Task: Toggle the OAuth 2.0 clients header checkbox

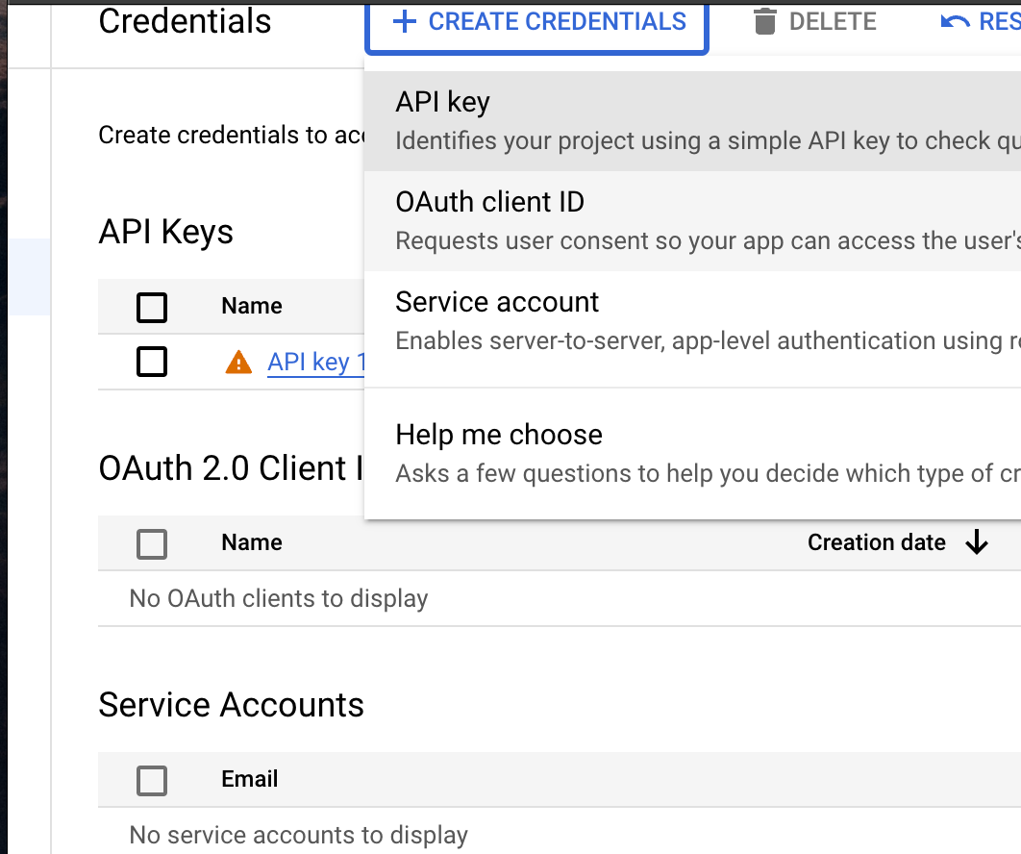Action: pos(152,544)
